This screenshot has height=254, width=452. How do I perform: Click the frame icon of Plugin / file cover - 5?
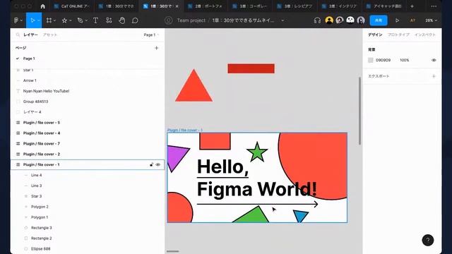click(18, 122)
